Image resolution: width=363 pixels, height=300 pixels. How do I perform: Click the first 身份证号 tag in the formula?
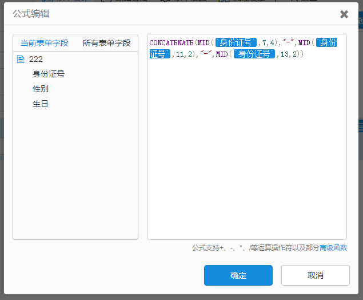236,43
